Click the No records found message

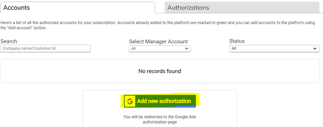click(160, 71)
